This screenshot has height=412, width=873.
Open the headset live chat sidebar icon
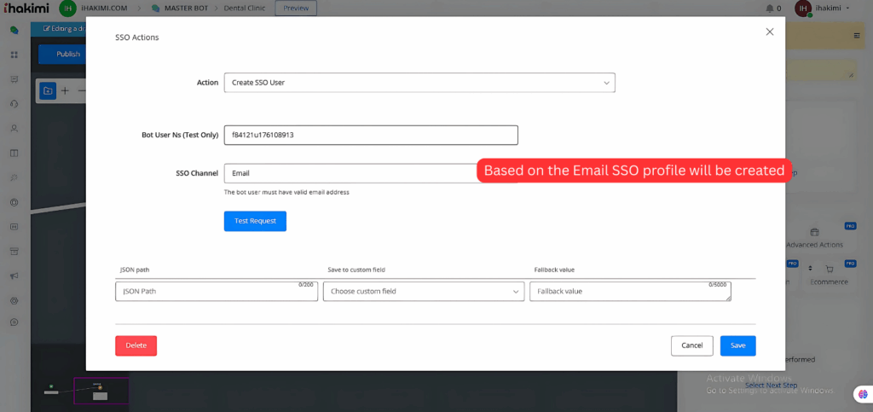(x=14, y=104)
